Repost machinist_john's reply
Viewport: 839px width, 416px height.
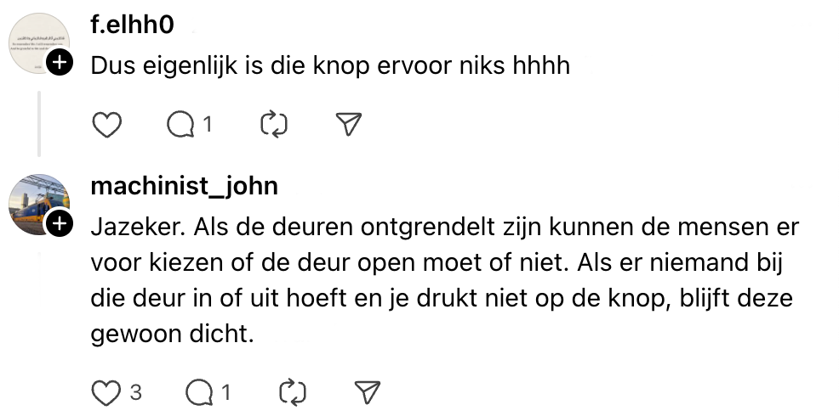(x=292, y=392)
